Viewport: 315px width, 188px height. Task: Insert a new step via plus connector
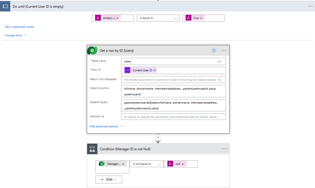pos(158,137)
